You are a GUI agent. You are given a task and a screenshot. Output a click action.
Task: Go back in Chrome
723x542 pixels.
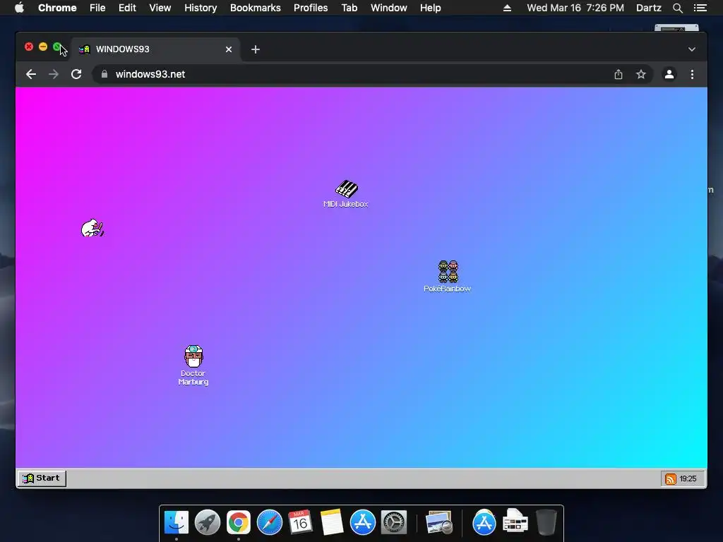pyautogui.click(x=31, y=74)
